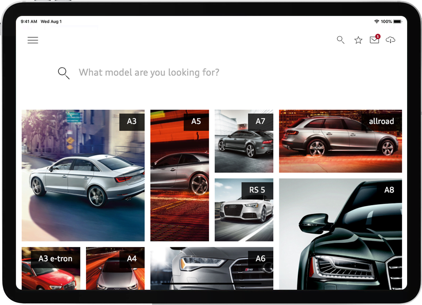
Task: Tap the search icon in top toolbar
Action: (341, 40)
